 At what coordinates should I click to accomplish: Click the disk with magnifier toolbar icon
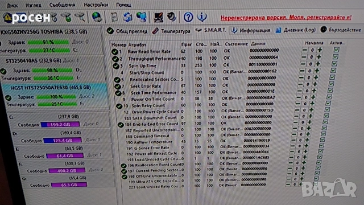coord(80,17)
